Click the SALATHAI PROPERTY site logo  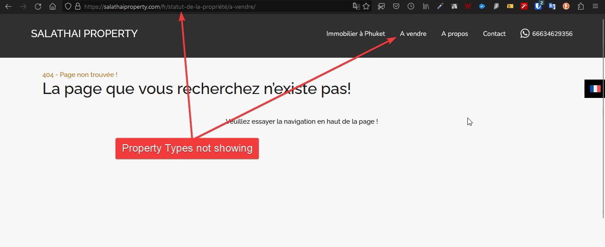click(84, 34)
